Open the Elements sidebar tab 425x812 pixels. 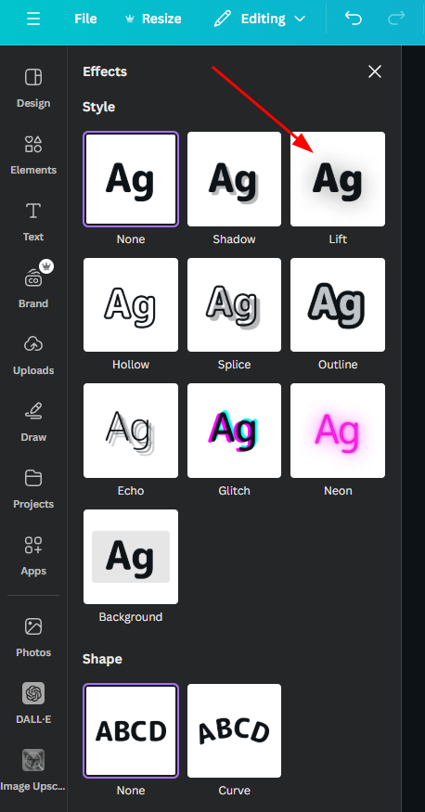33,155
